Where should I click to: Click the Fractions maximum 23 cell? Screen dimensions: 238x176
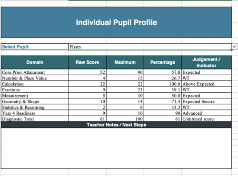click(x=125, y=90)
